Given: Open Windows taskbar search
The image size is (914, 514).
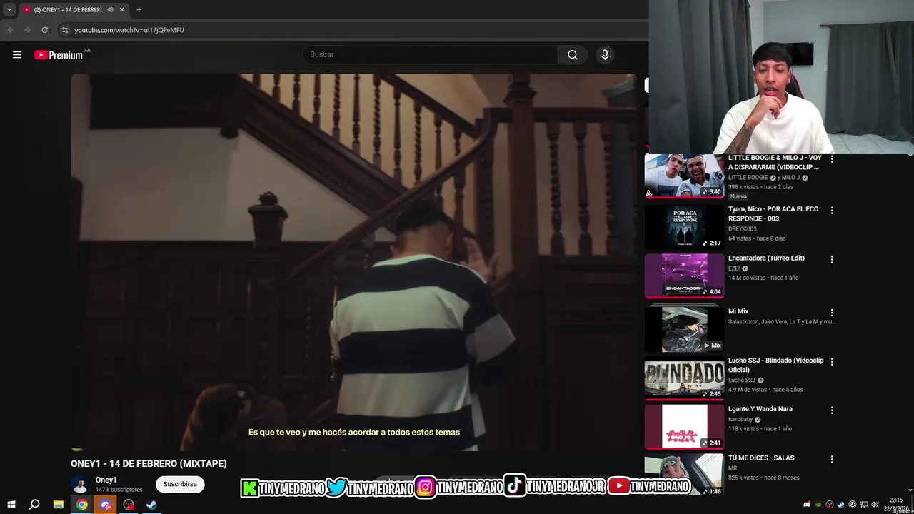Looking at the screenshot, I should (34, 505).
